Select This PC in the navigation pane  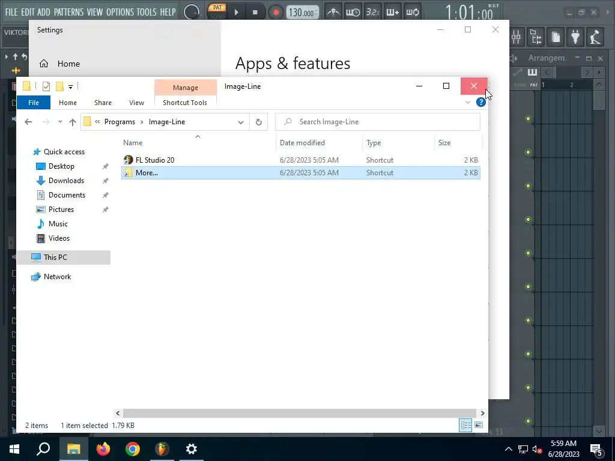(x=64, y=258)
